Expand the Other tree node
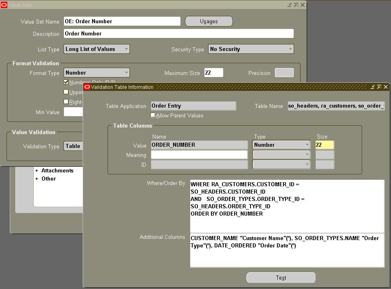The image size is (391, 289). 37,179
